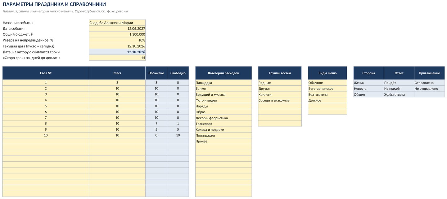This screenshot has width=447, height=199.
Task: Click the "Коллеги" guest group
Action: coord(280,94)
